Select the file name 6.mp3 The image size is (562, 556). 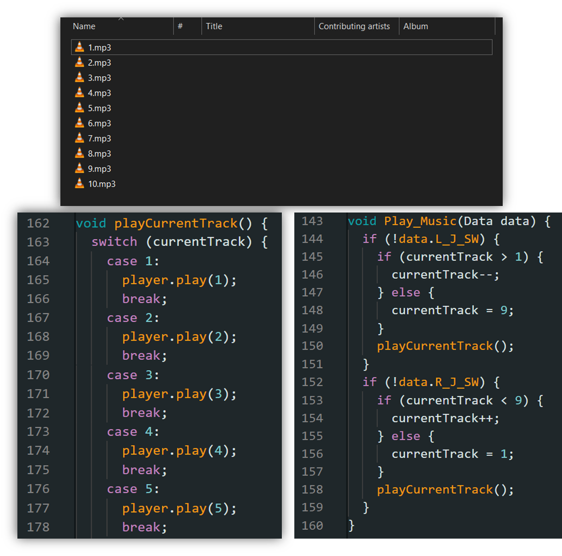coord(100,123)
